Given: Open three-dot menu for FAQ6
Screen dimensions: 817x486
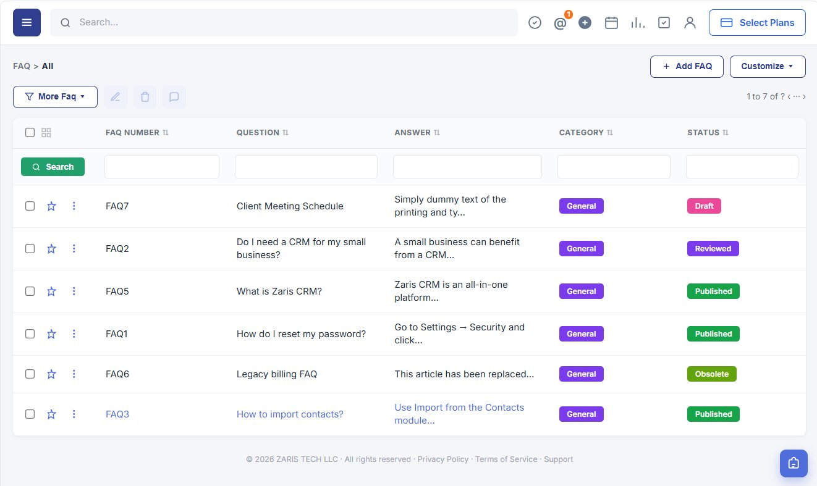Looking at the screenshot, I should pyautogui.click(x=74, y=374).
